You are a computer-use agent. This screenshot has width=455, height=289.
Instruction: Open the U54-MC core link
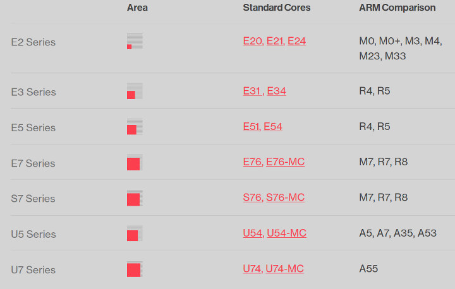286,233
